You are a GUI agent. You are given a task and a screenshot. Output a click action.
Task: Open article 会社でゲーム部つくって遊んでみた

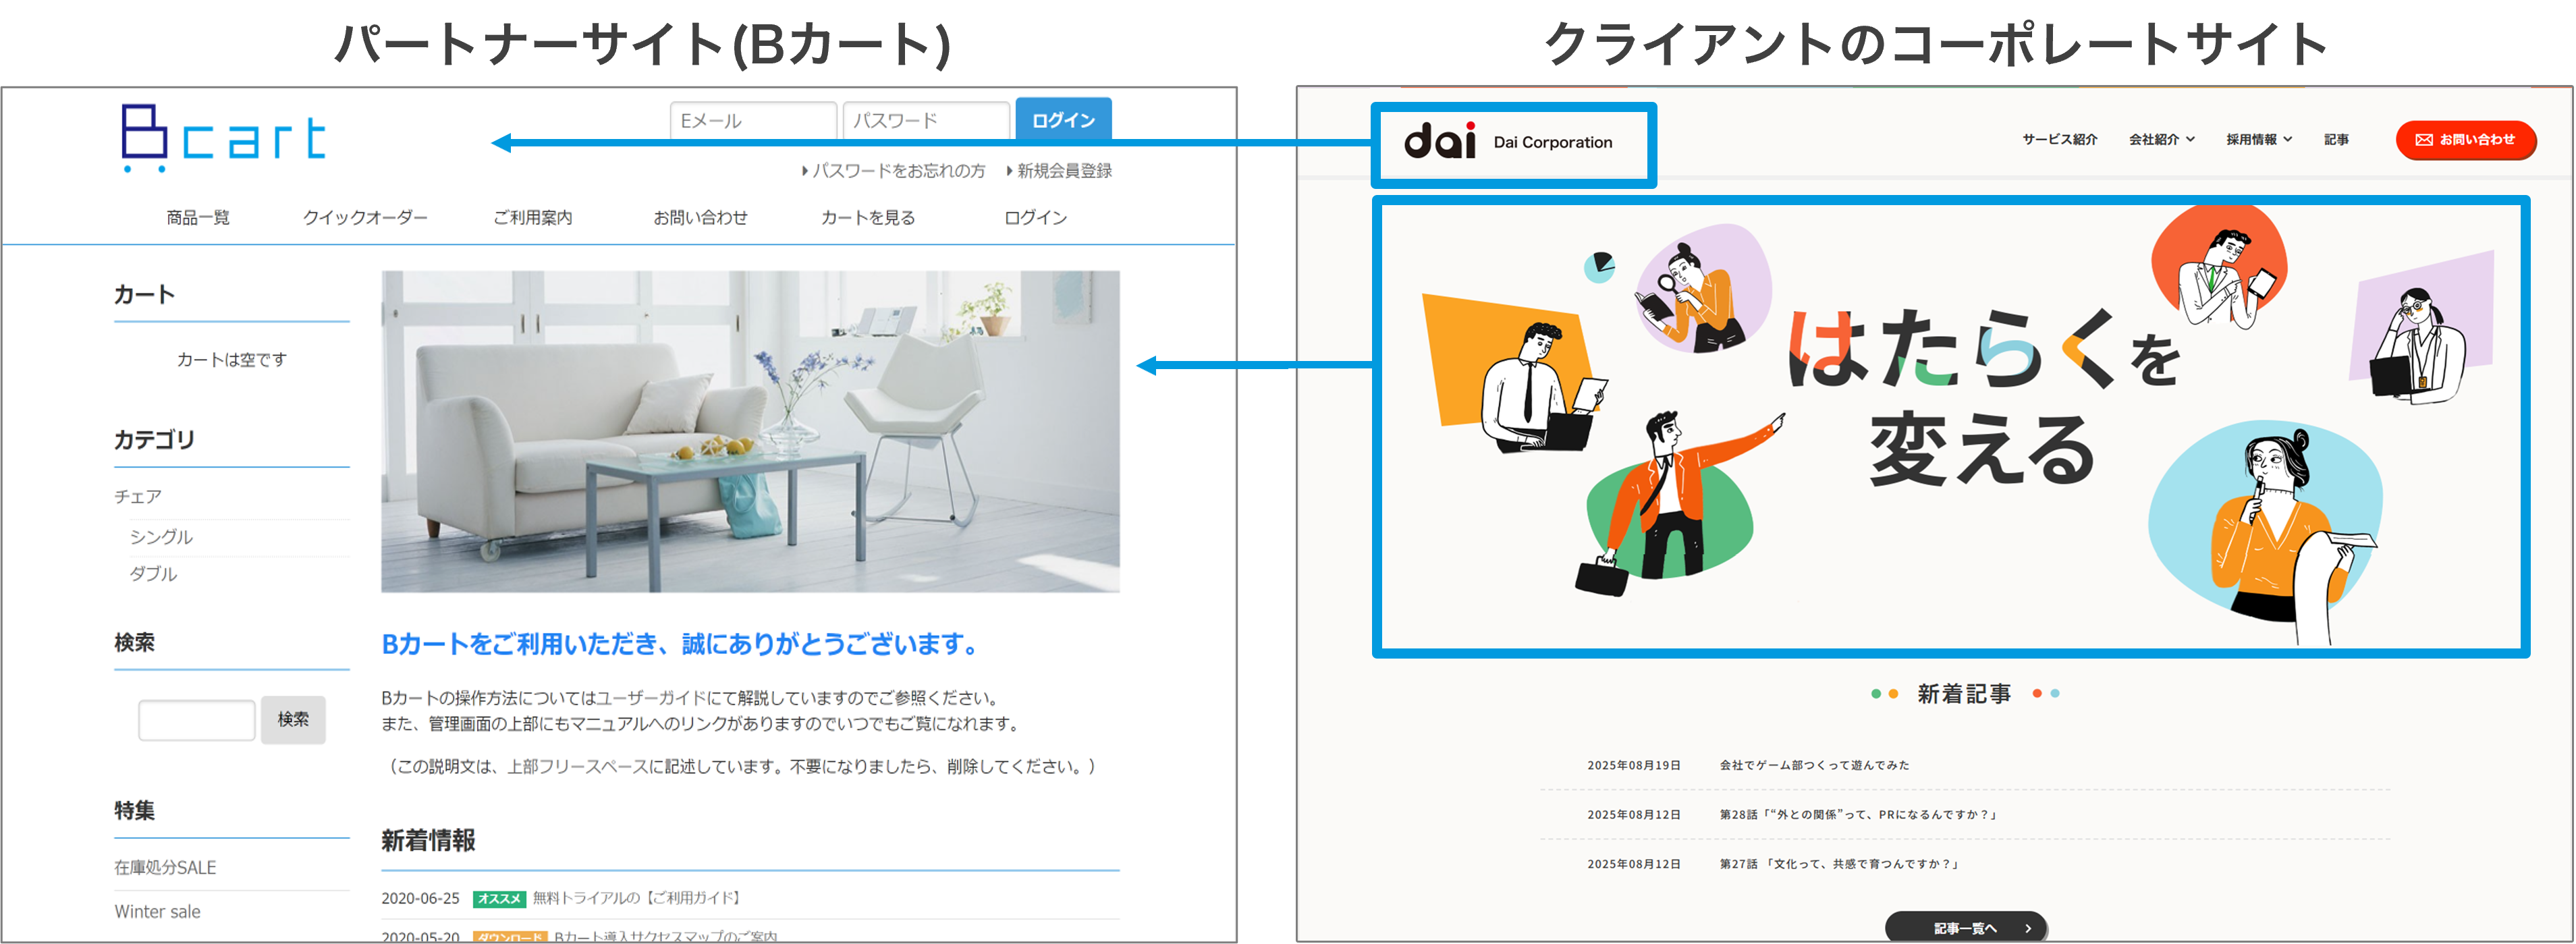(x=1814, y=765)
